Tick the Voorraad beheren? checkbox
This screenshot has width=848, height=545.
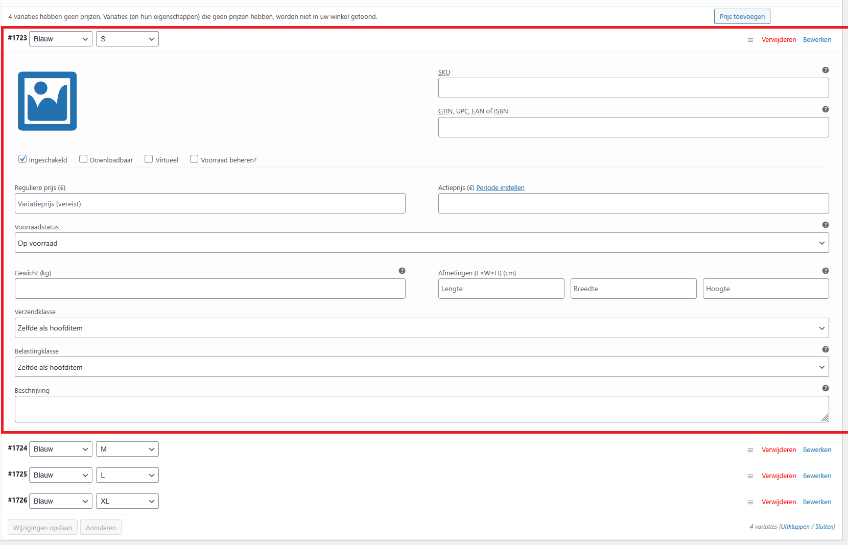point(194,159)
